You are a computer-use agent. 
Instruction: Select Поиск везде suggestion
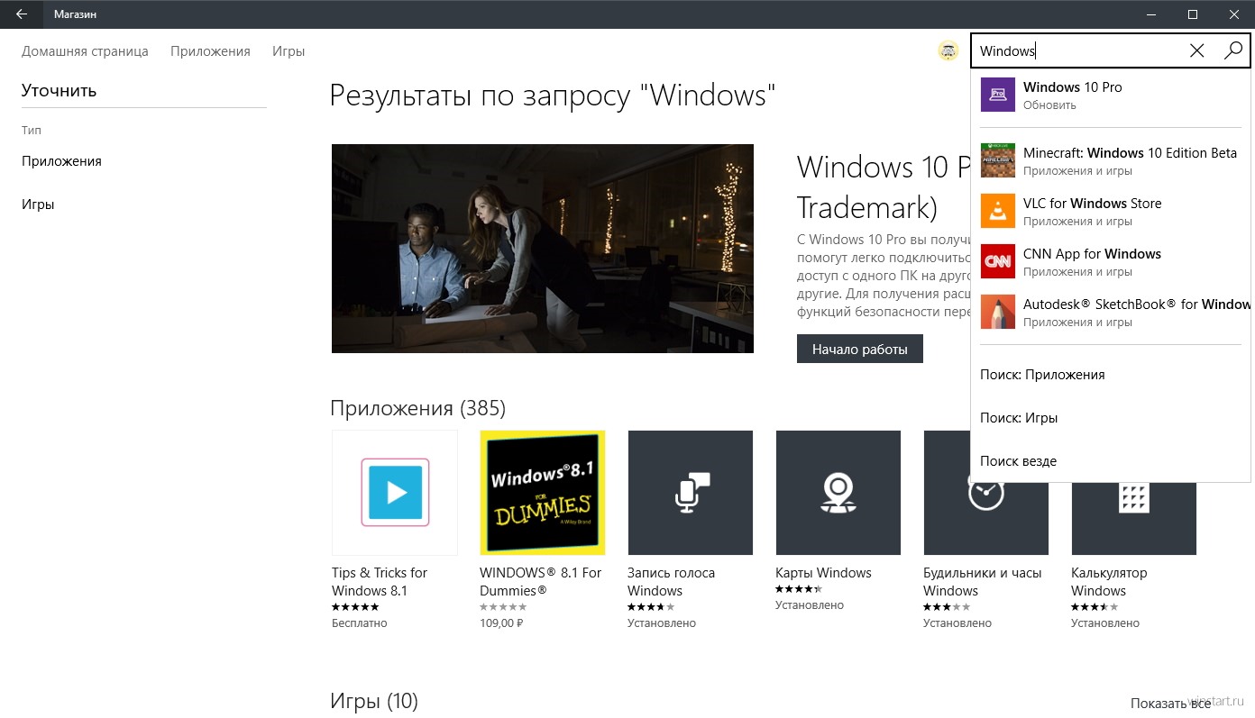coord(1018,461)
